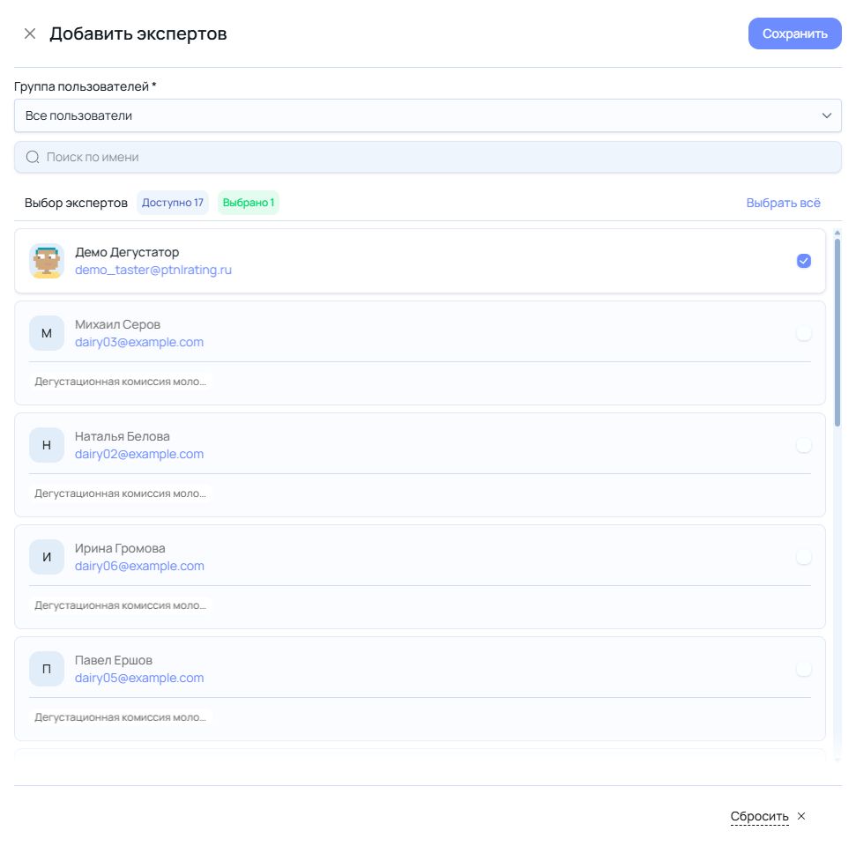This screenshot has width=856, height=846.
Task: Click the Сохранить button
Action: [x=794, y=33]
